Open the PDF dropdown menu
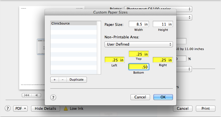 click(20, 108)
